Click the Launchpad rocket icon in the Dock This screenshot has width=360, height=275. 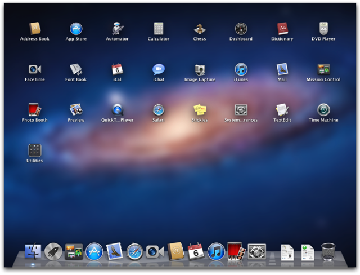coord(53,251)
